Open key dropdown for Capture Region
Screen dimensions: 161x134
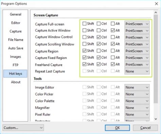click(137, 51)
